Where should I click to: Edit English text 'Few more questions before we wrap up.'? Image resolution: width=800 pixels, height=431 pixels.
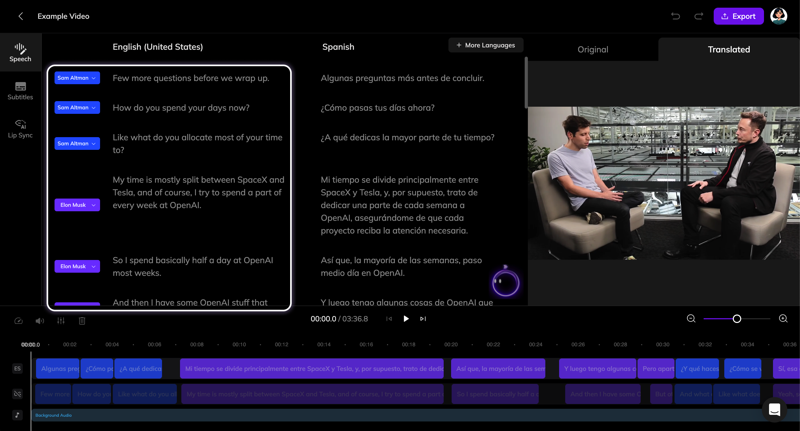(191, 78)
